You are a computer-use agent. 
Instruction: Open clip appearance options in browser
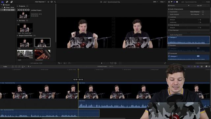pyautogui.click(x=52, y=2)
